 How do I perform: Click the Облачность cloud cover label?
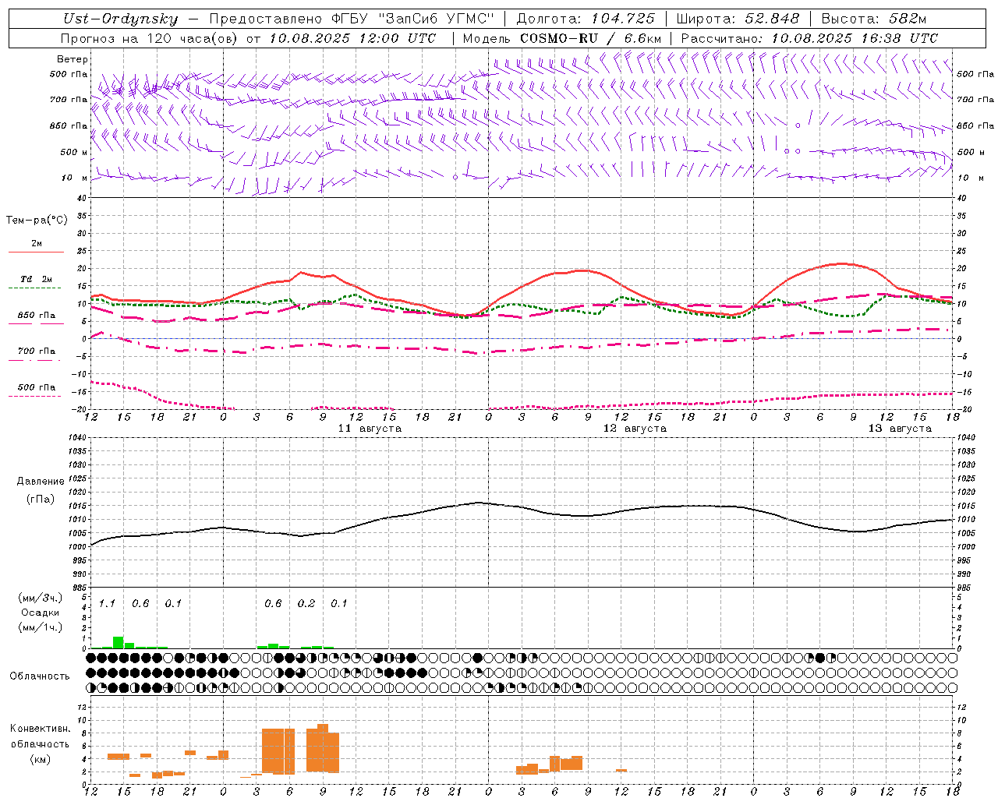40,676
